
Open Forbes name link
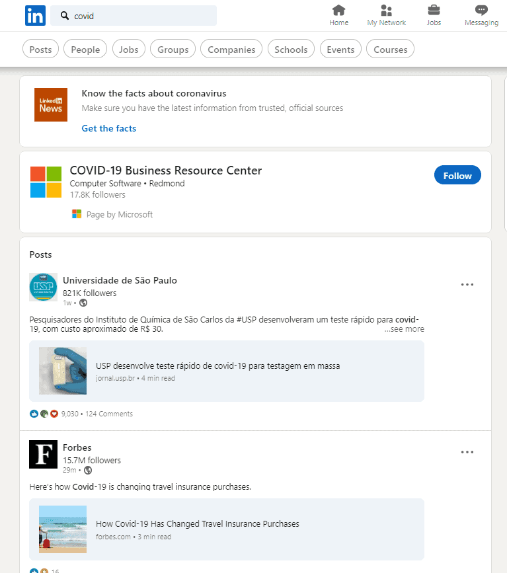77,447
